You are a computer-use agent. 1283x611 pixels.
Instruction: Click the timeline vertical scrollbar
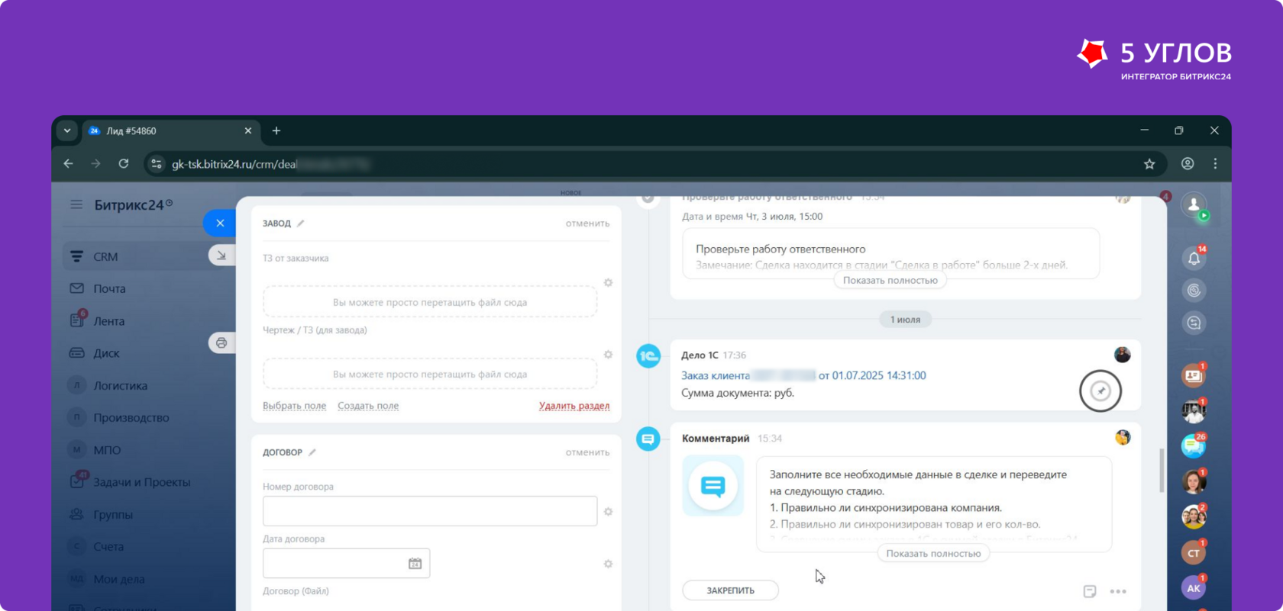pos(1162,471)
